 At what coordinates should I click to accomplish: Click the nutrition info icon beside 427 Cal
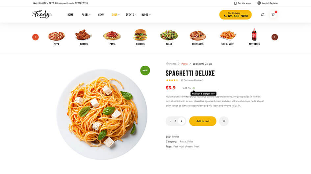(x=194, y=88)
